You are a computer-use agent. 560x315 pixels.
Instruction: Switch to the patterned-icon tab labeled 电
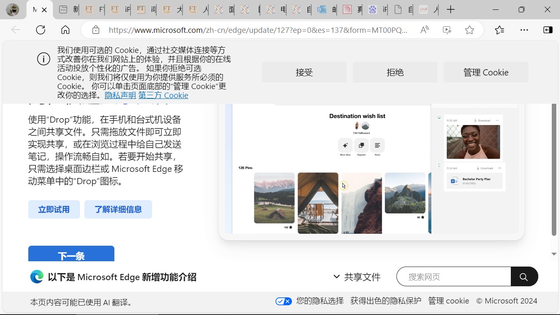pyautogui.click(x=275, y=9)
